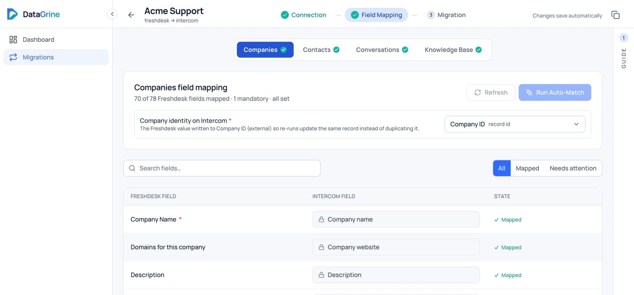Go back using the left arrow
Image resolution: width=634 pixels, height=295 pixels.
pos(131,15)
